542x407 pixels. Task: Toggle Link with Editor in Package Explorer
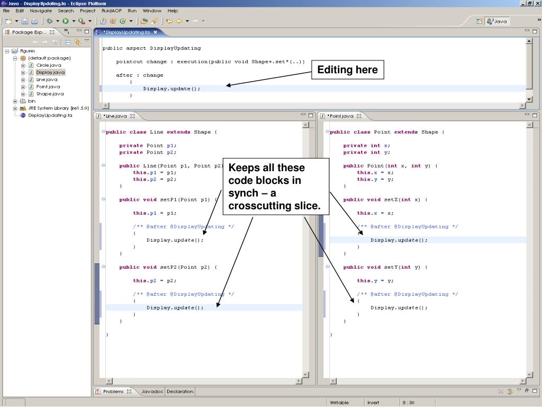click(77, 42)
